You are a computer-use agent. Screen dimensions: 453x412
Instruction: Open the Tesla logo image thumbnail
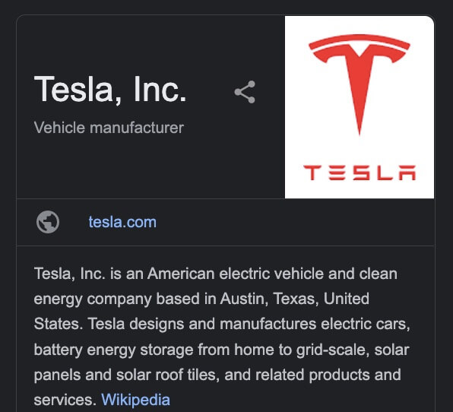360,107
